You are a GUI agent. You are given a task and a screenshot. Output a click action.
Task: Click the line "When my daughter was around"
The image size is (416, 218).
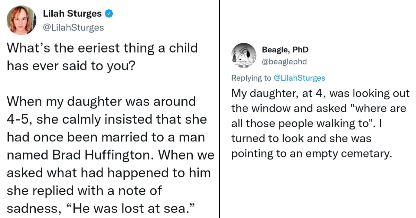[101, 101]
